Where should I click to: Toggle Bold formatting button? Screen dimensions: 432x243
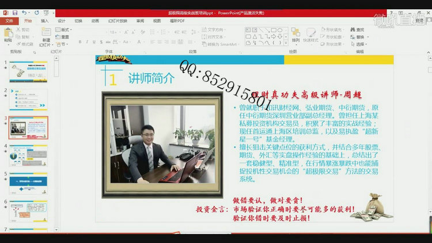click(x=79, y=42)
